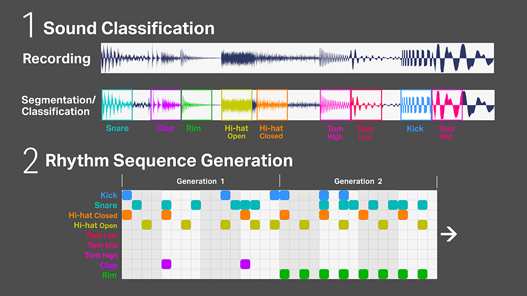
Task: Select the green Rim waveform segment
Action: tap(196, 105)
